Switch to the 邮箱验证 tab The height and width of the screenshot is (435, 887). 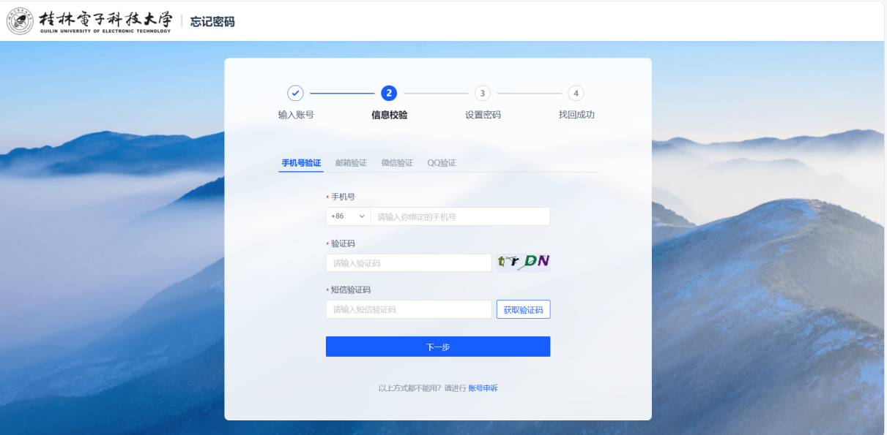(351, 163)
